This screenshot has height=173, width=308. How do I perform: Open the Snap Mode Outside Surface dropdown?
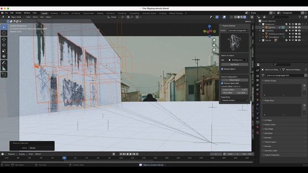[x=234, y=100]
